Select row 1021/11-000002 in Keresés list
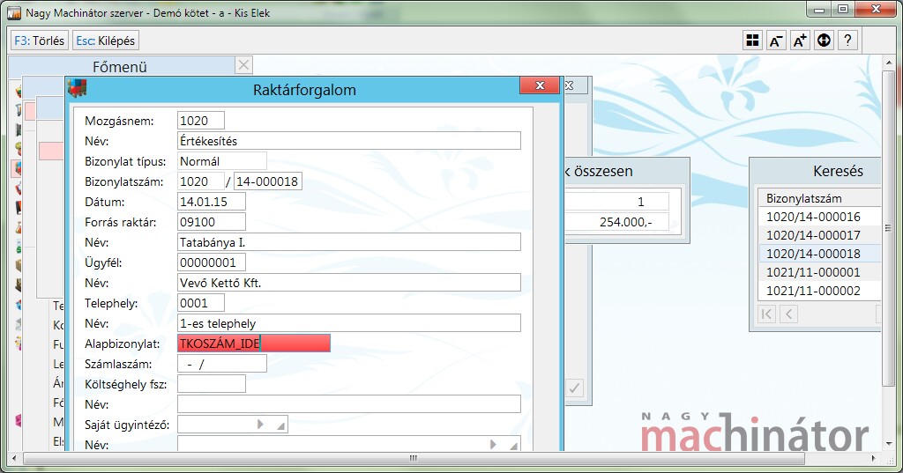Image resolution: width=903 pixels, height=473 pixels. tap(819, 291)
